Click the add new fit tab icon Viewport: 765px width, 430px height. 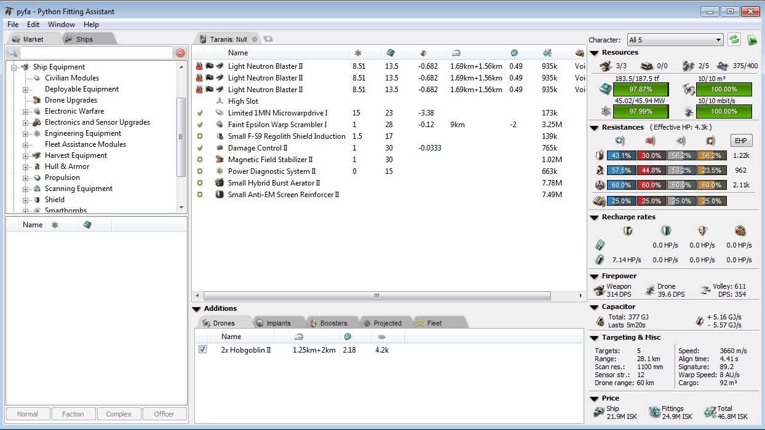point(268,39)
